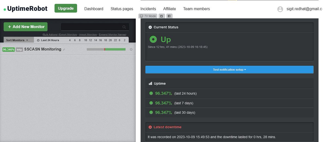327x142 pixels.
Task: Click the last 7 days uptime star icon
Action: click(x=151, y=103)
